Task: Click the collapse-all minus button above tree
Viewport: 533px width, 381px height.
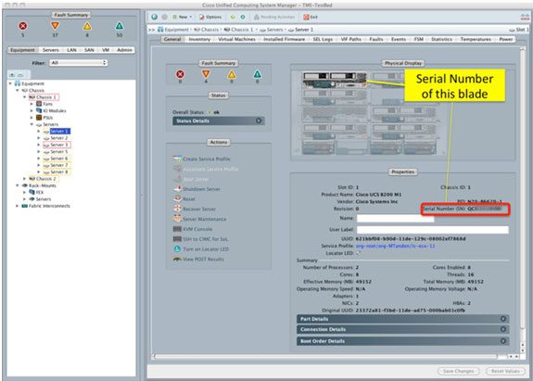Action: click(20, 74)
